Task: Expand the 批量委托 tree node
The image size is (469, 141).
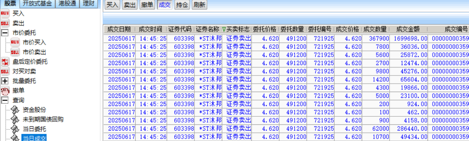Action: [x=5, y=81]
